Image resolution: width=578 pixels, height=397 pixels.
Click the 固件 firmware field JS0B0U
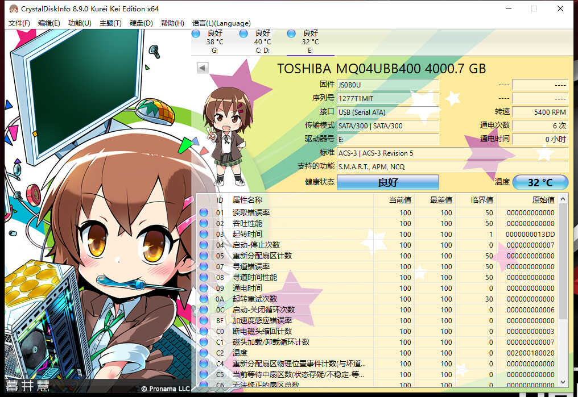[388, 85]
